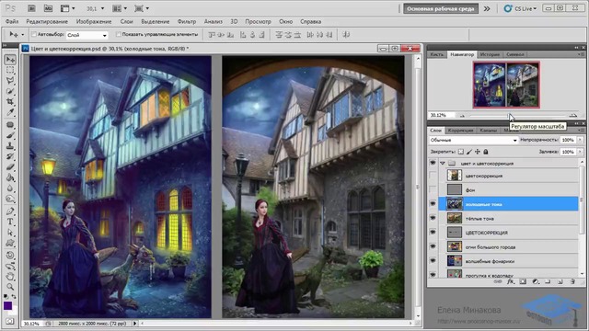Show the 'цветокоррекция' layer

click(x=433, y=176)
